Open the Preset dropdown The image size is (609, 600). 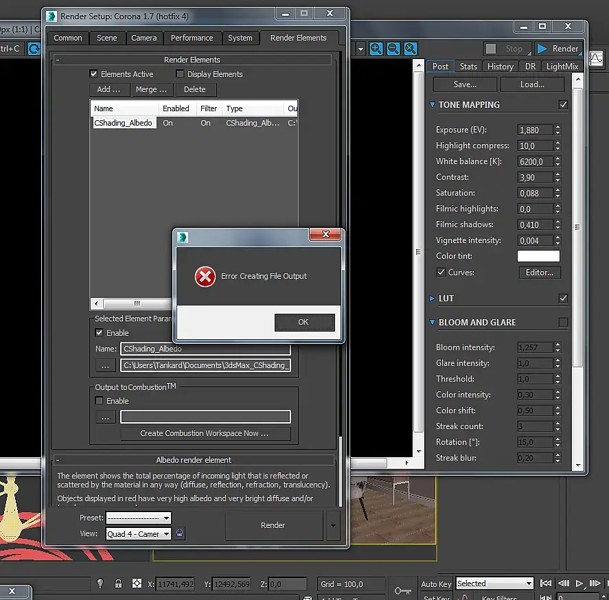138,518
